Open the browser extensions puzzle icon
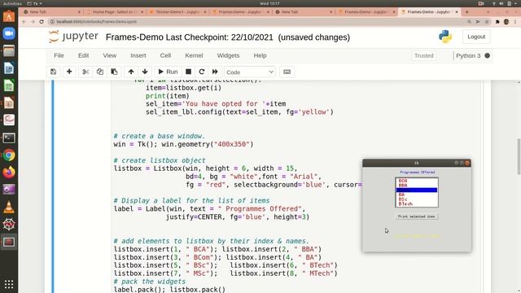Viewport: 521px width, 293px height. click(497, 22)
